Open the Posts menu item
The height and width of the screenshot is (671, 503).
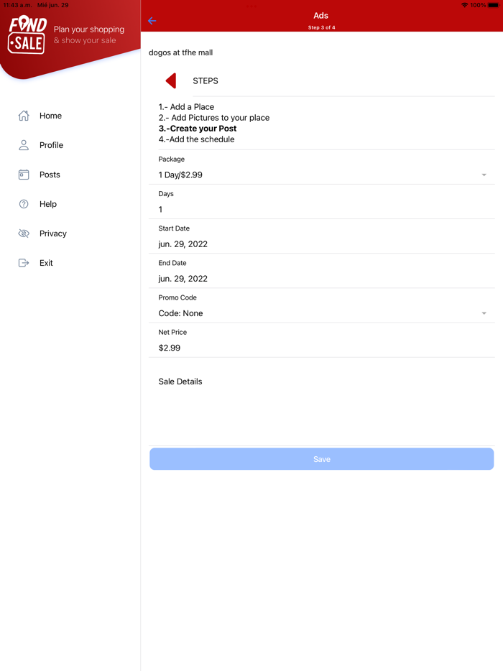pyautogui.click(x=50, y=175)
